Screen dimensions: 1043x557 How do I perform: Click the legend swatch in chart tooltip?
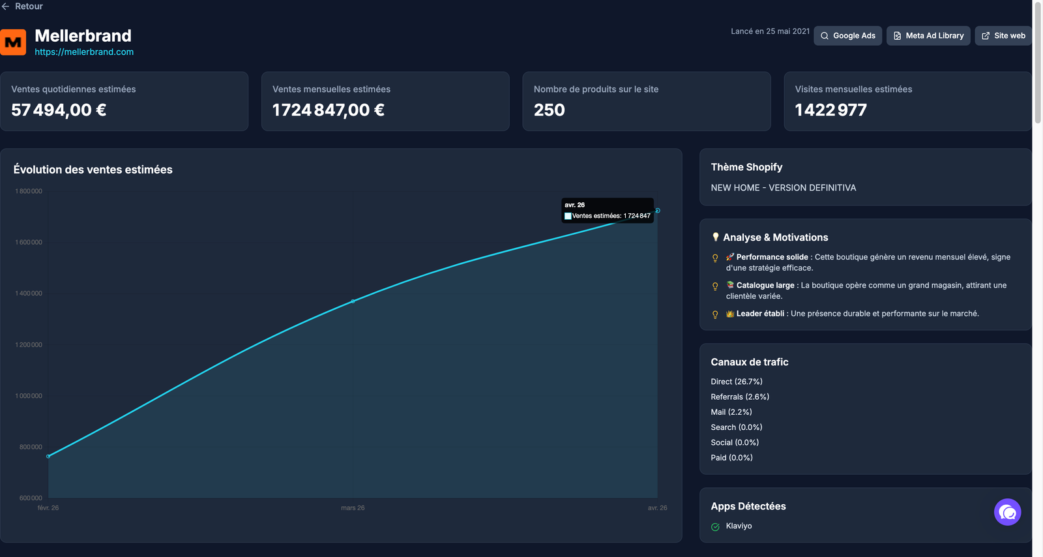(568, 216)
